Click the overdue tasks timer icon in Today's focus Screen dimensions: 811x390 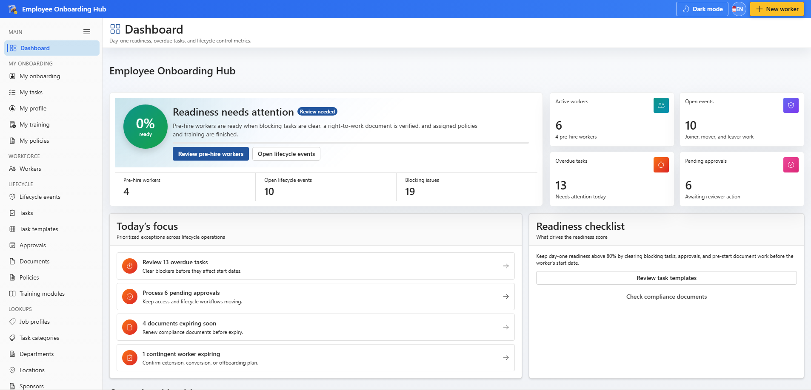[130, 266]
